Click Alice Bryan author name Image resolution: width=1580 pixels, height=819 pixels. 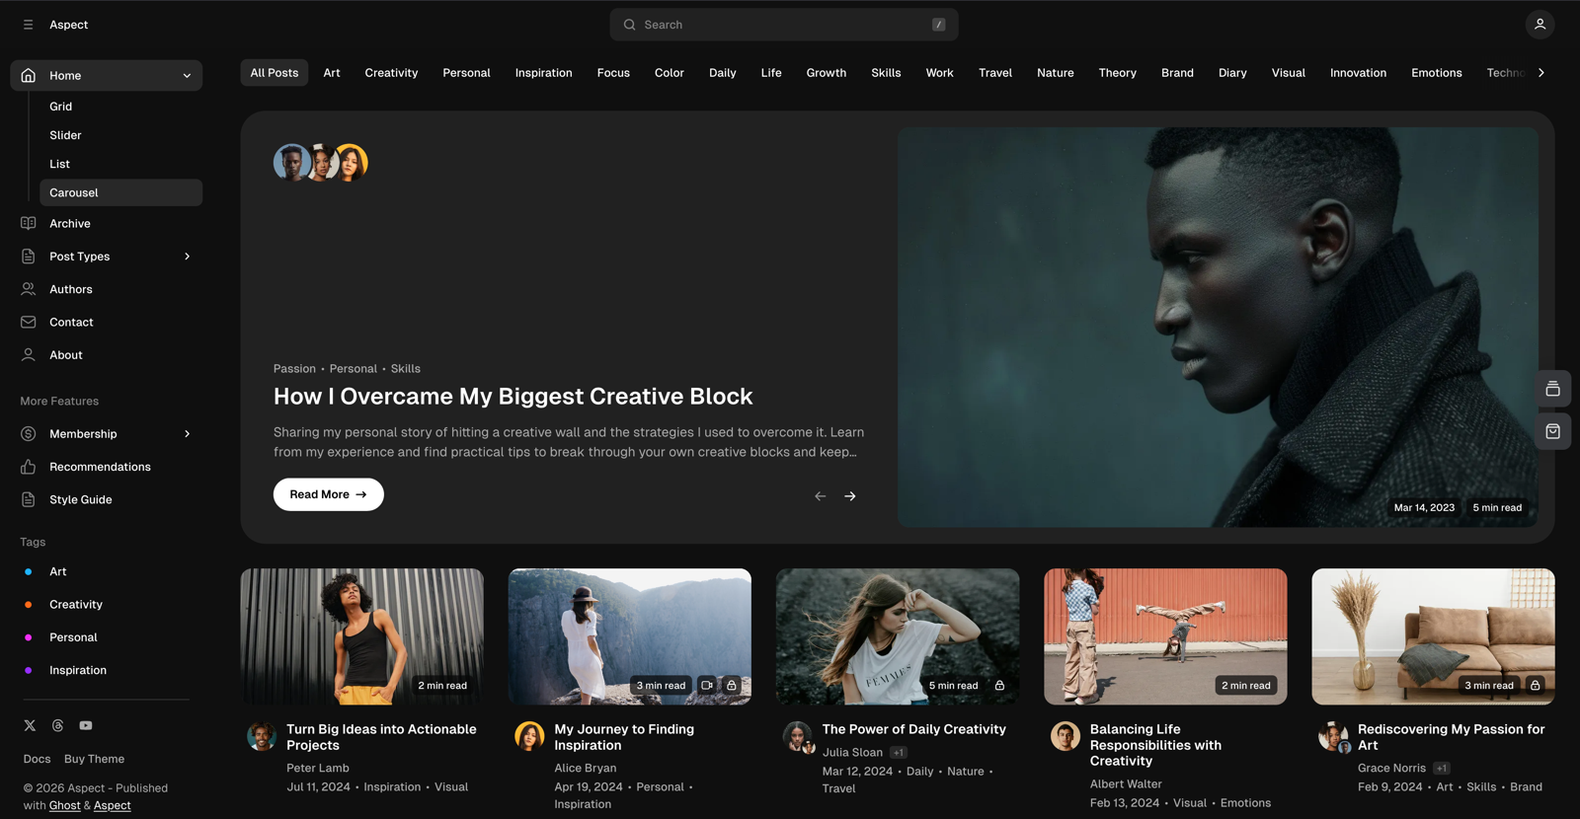pyautogui.click(x=585, y=768)
